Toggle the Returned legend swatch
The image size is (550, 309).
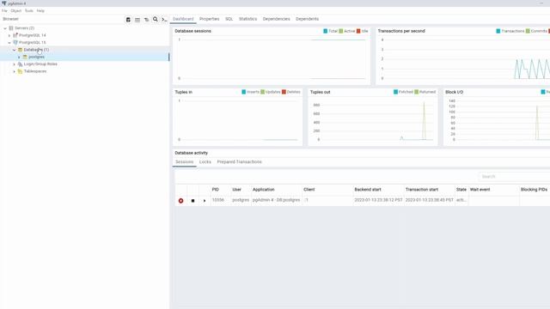coord(416,92)
